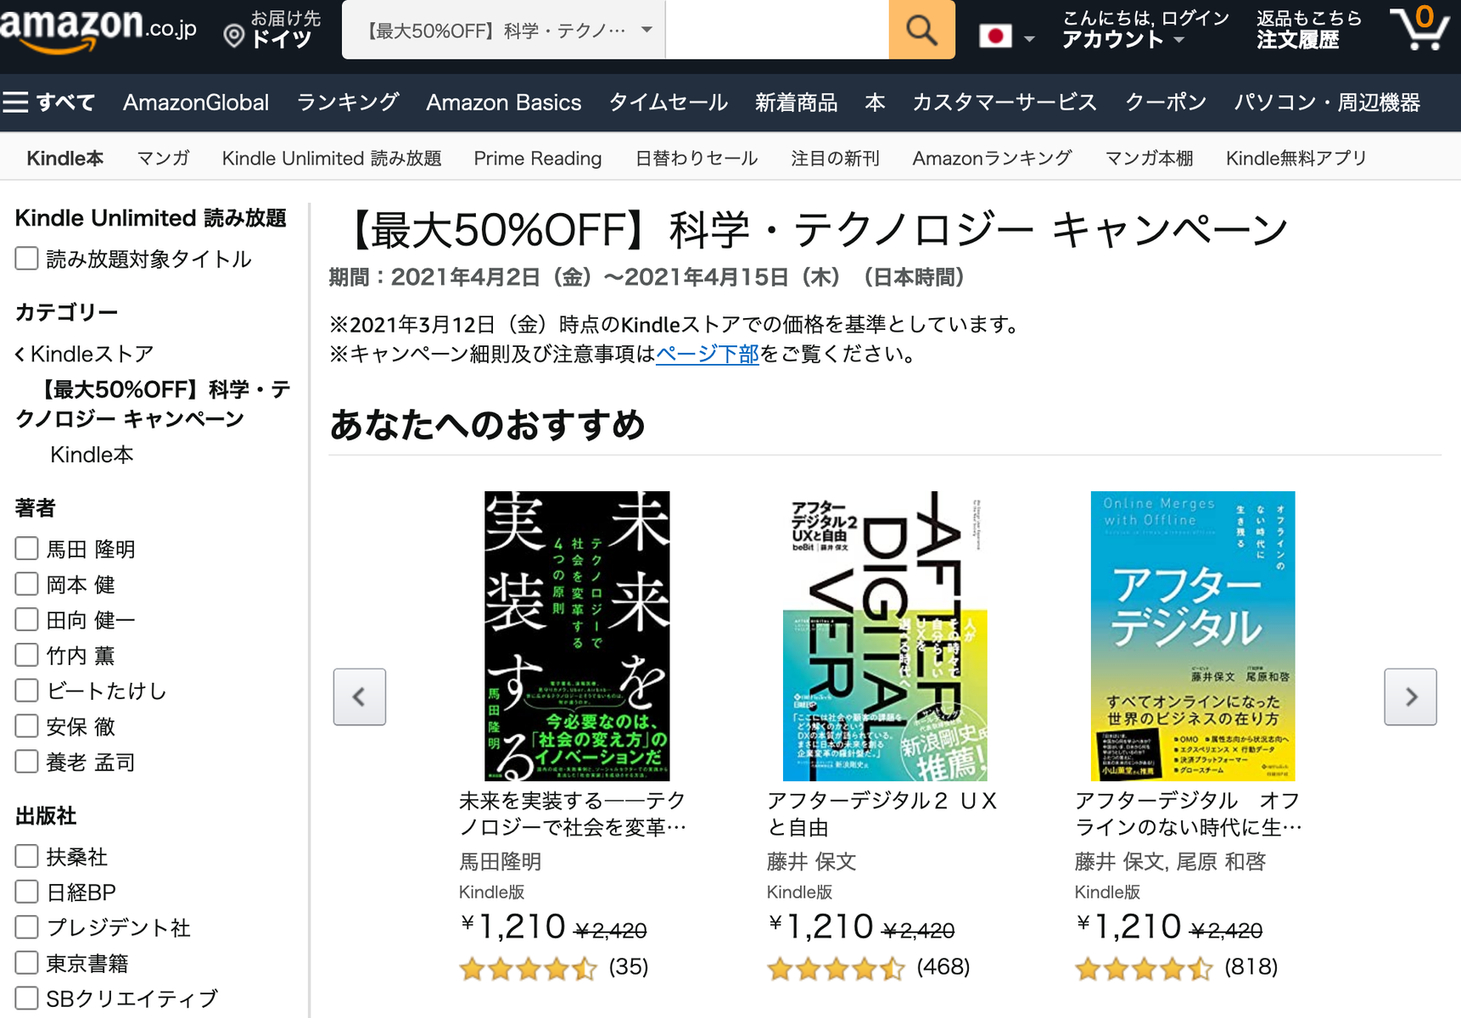
Task: Click the Japan flag language icon
Action: point(995,36)
